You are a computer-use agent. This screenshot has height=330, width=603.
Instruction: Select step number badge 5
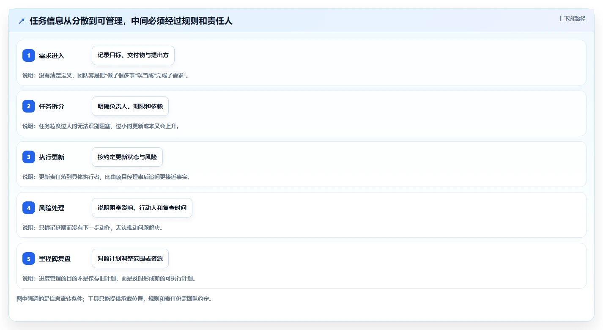(x=29, y=258)
